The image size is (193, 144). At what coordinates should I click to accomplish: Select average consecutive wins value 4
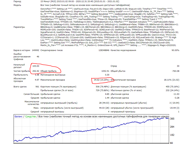pos(109,112)
